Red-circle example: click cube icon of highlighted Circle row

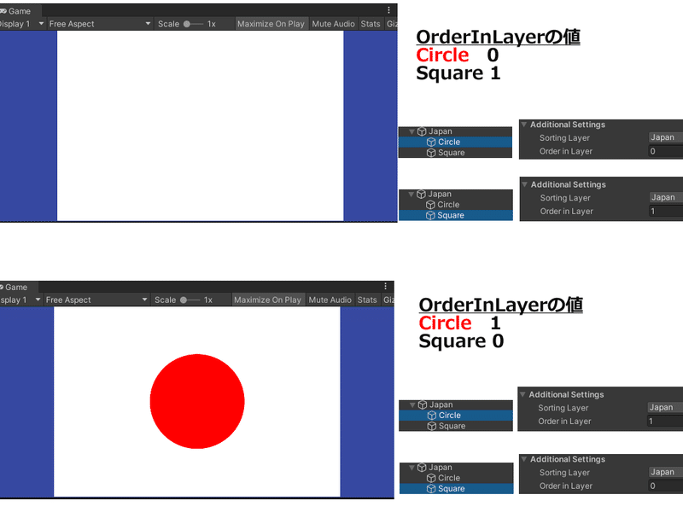point(432,416)
